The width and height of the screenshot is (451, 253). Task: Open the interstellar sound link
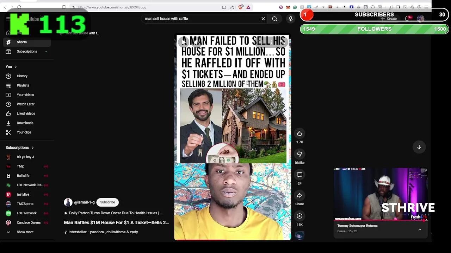(x=101, y=232)
